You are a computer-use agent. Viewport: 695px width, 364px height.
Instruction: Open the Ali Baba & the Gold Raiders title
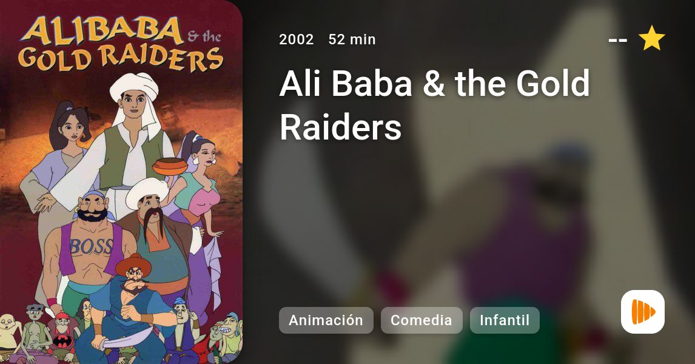434,105
